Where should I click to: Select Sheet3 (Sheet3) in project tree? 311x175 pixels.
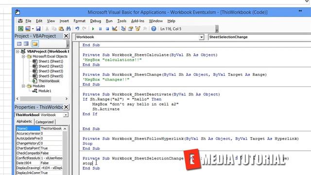[x=51, y=71]
